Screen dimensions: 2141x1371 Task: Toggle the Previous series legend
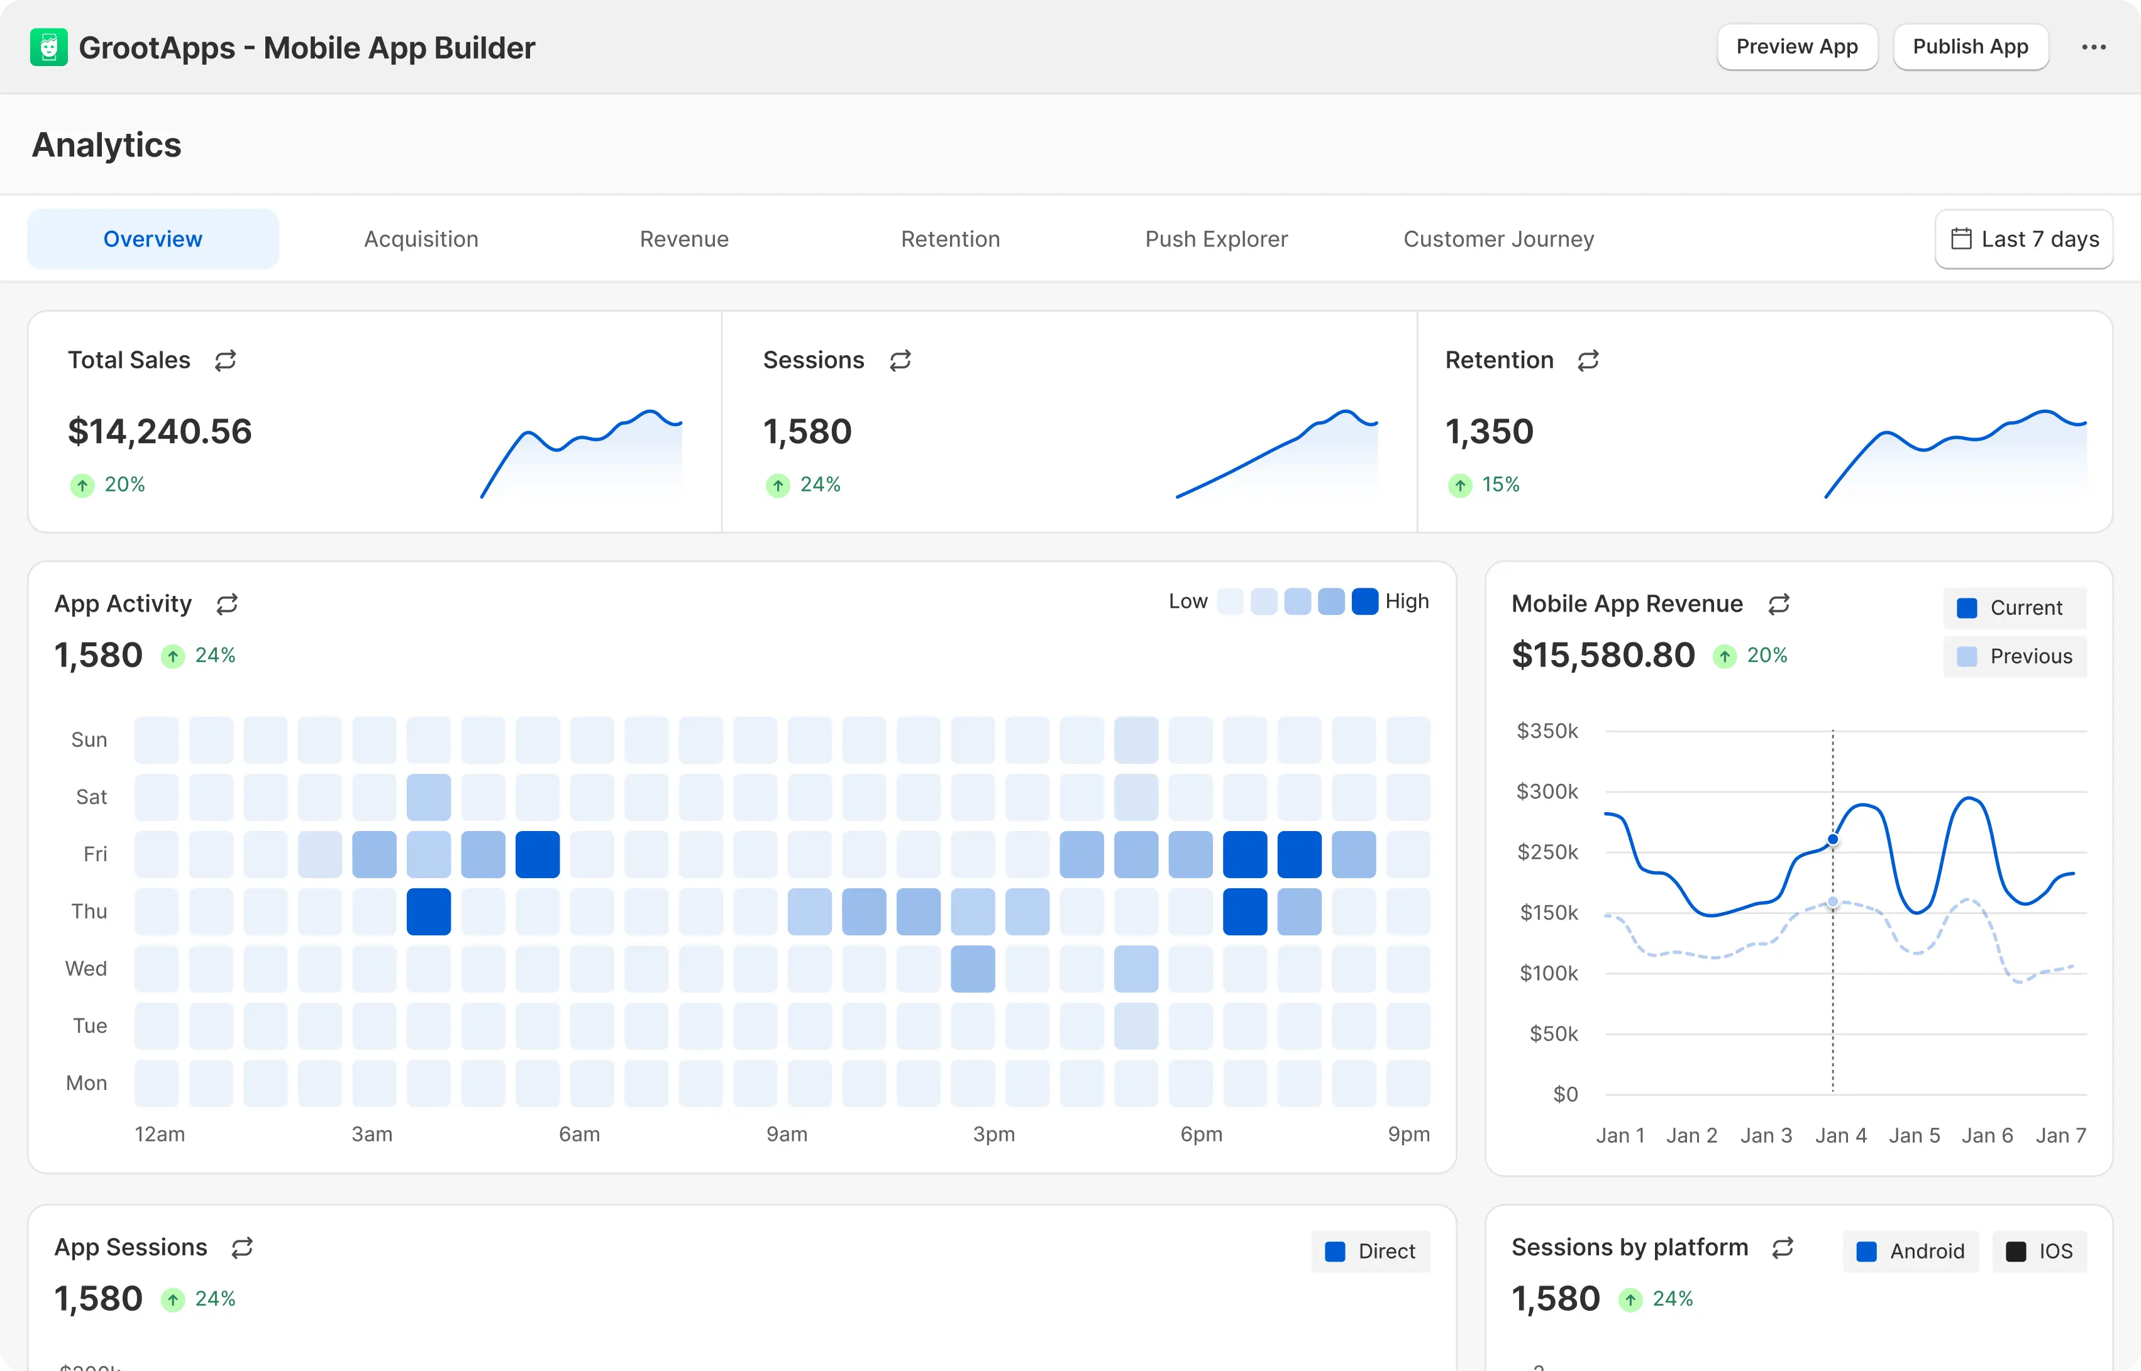tap(2015, 657)
